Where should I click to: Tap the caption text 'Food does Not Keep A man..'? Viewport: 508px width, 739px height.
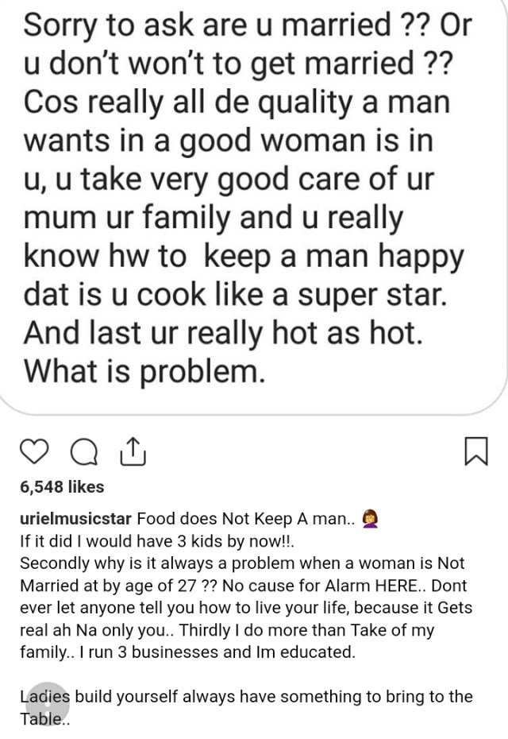(246, 519)
